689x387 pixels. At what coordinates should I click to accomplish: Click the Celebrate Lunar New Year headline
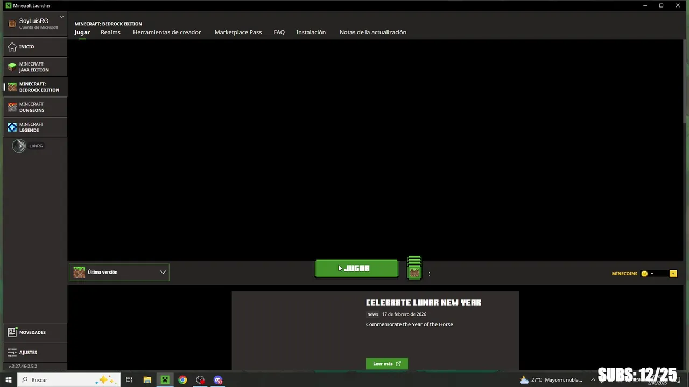(424, 303)
